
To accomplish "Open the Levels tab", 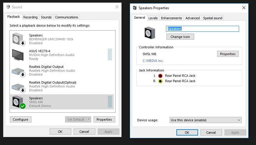I will click(x=153, y=18).
